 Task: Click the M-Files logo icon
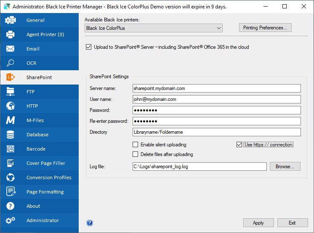click(10, 120)
